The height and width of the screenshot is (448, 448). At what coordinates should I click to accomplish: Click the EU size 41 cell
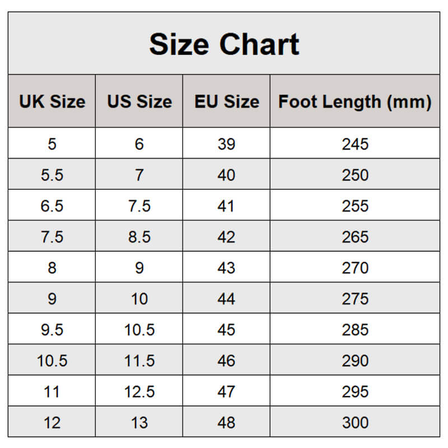pos(227,206)
